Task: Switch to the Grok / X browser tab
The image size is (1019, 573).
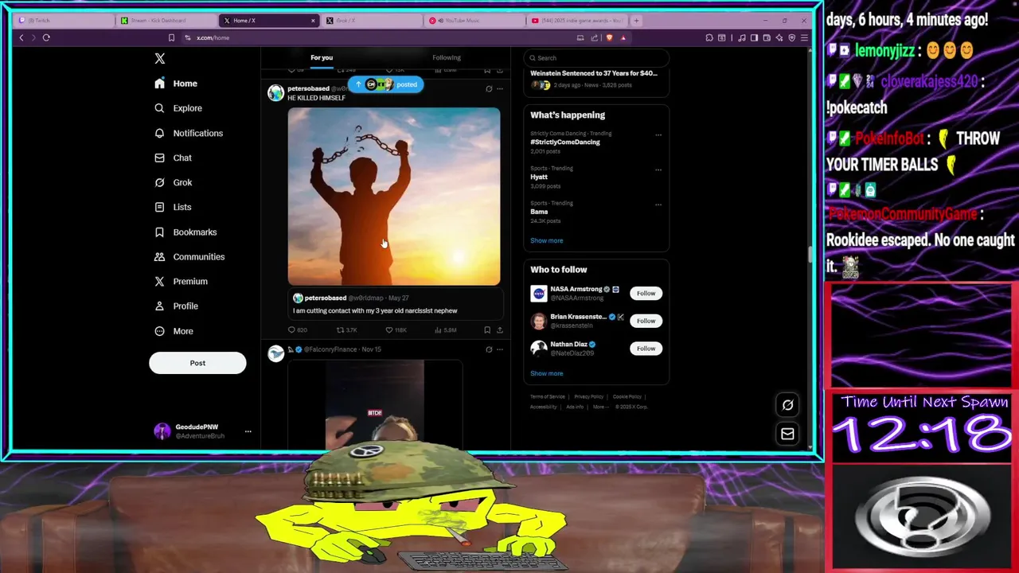Action: tap(371, 21)
